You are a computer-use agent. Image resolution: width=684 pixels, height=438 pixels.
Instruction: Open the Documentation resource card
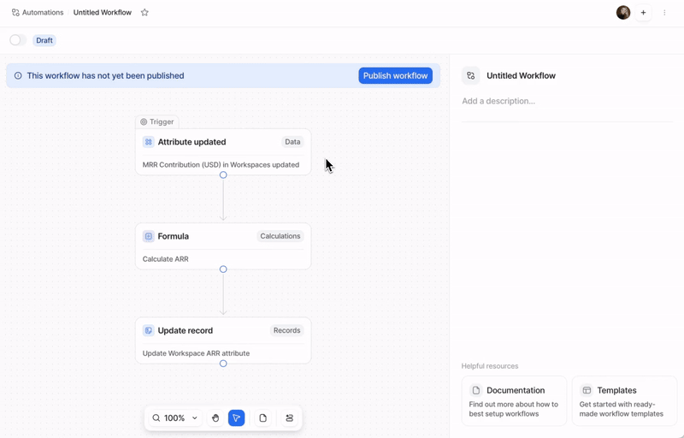coord(514,400)
